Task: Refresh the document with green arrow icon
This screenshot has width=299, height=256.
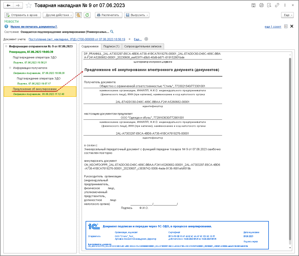Action: 87,15
